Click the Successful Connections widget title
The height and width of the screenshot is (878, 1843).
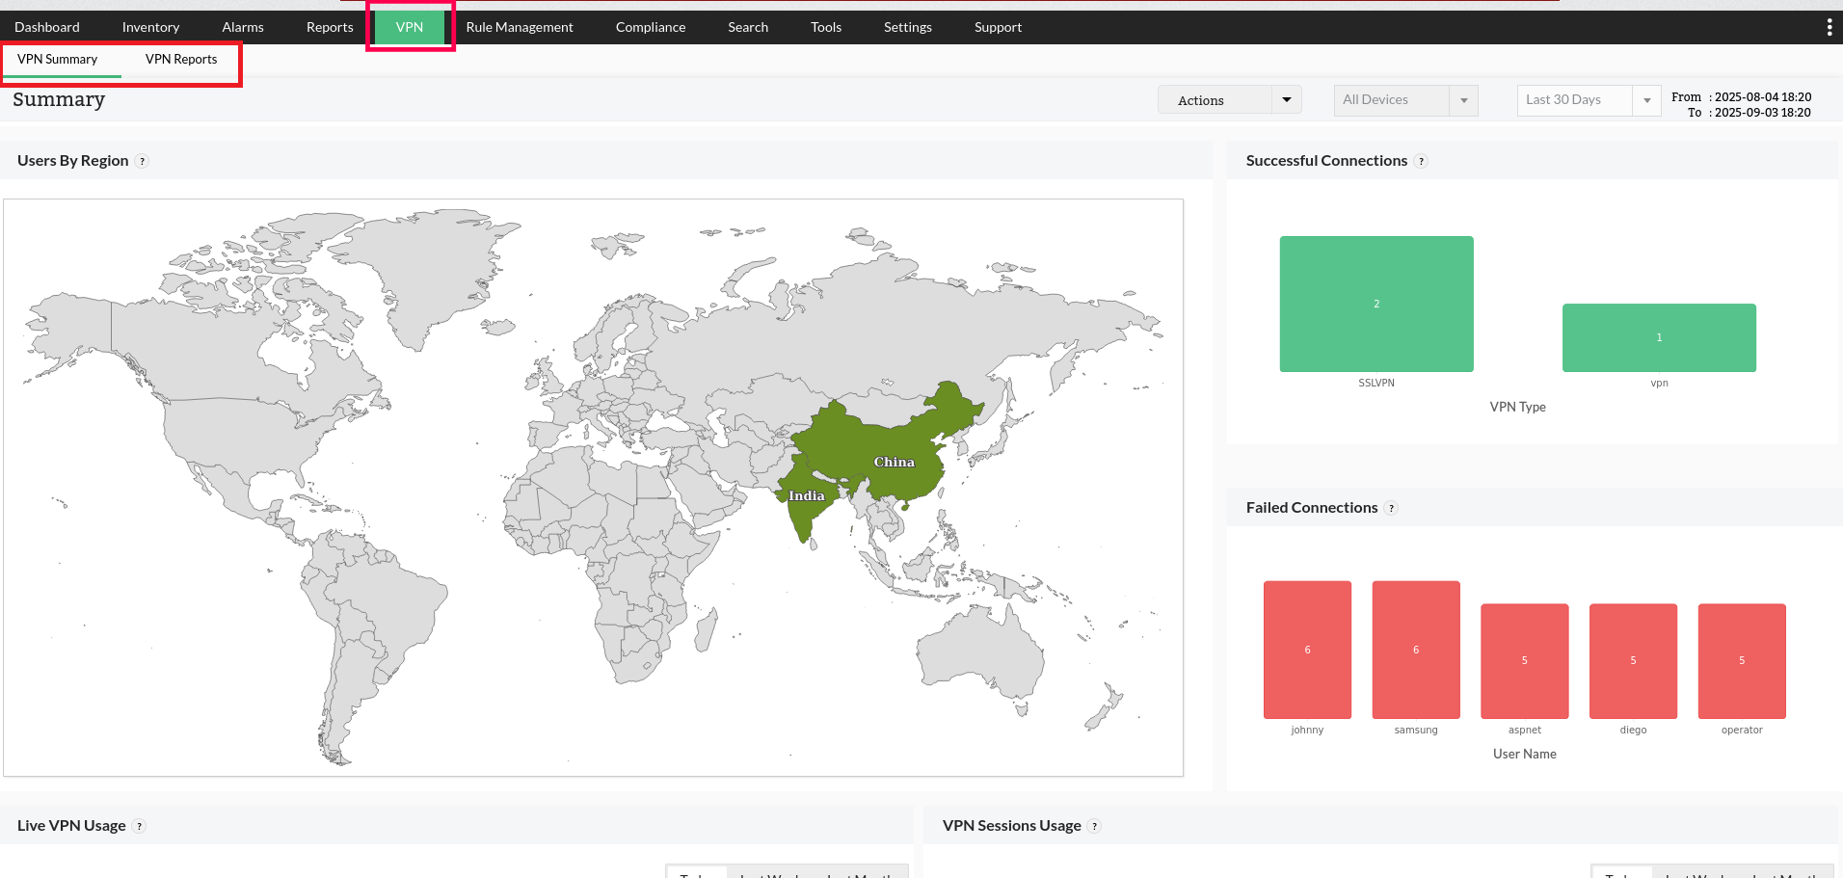[x=1326, y=161]
